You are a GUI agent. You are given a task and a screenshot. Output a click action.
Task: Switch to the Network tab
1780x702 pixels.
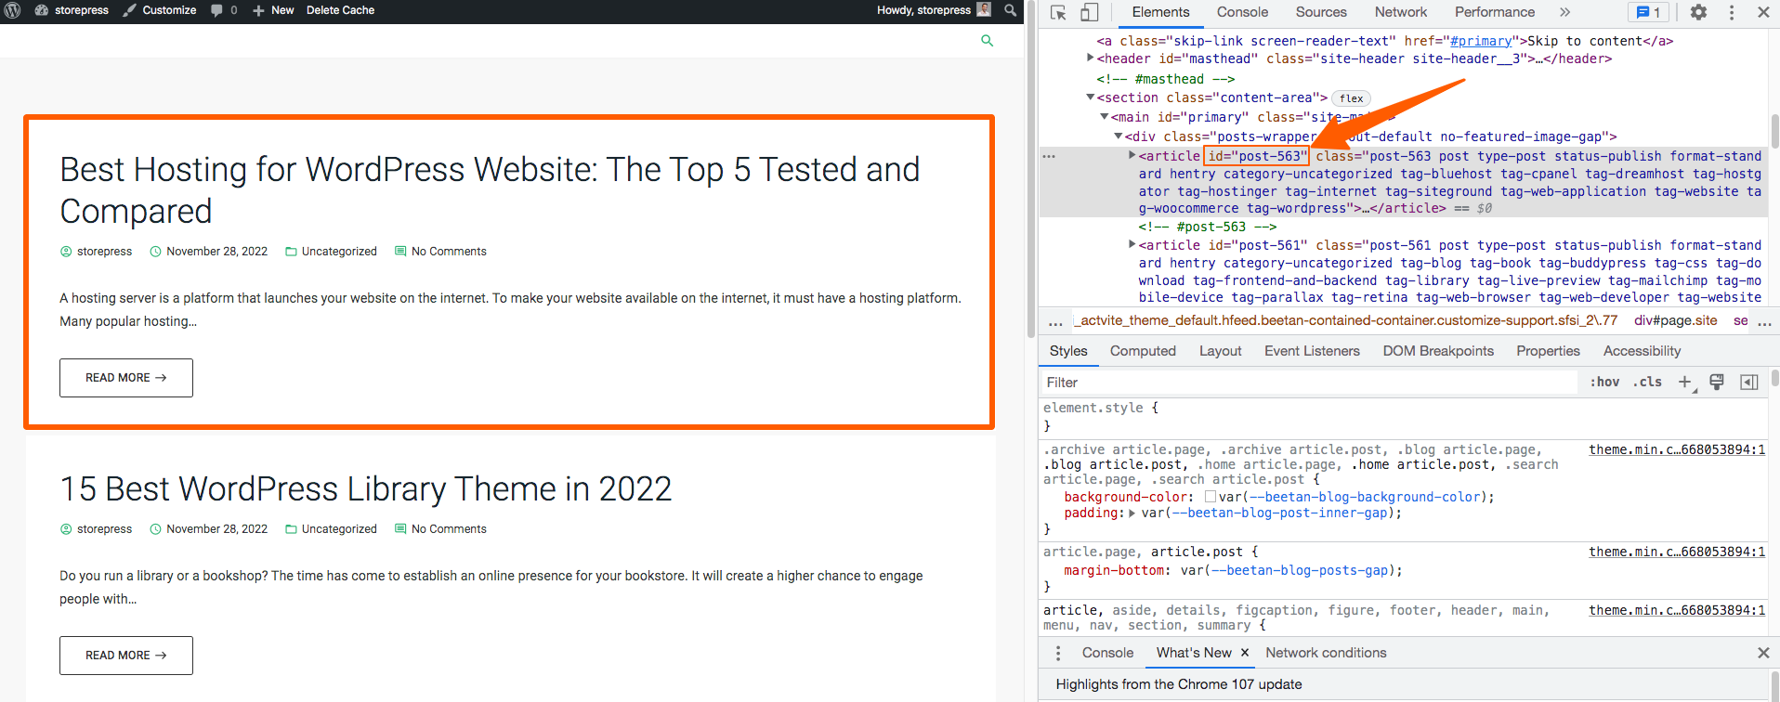[1400, 12]
